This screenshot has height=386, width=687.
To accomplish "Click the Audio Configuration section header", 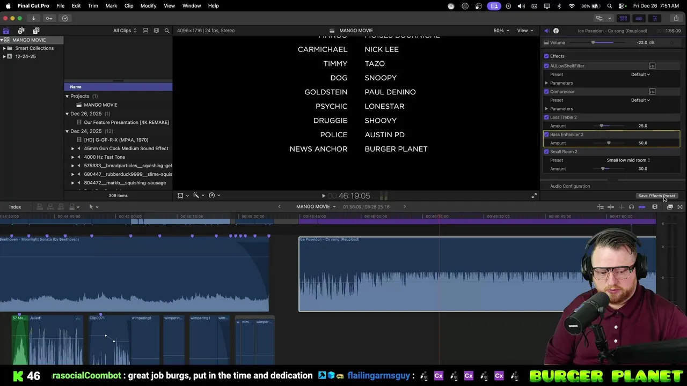I will (x=570, y=186).
